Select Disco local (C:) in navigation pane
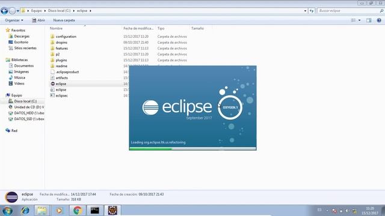Screen dimensions: 385x216 pos(25,101)
